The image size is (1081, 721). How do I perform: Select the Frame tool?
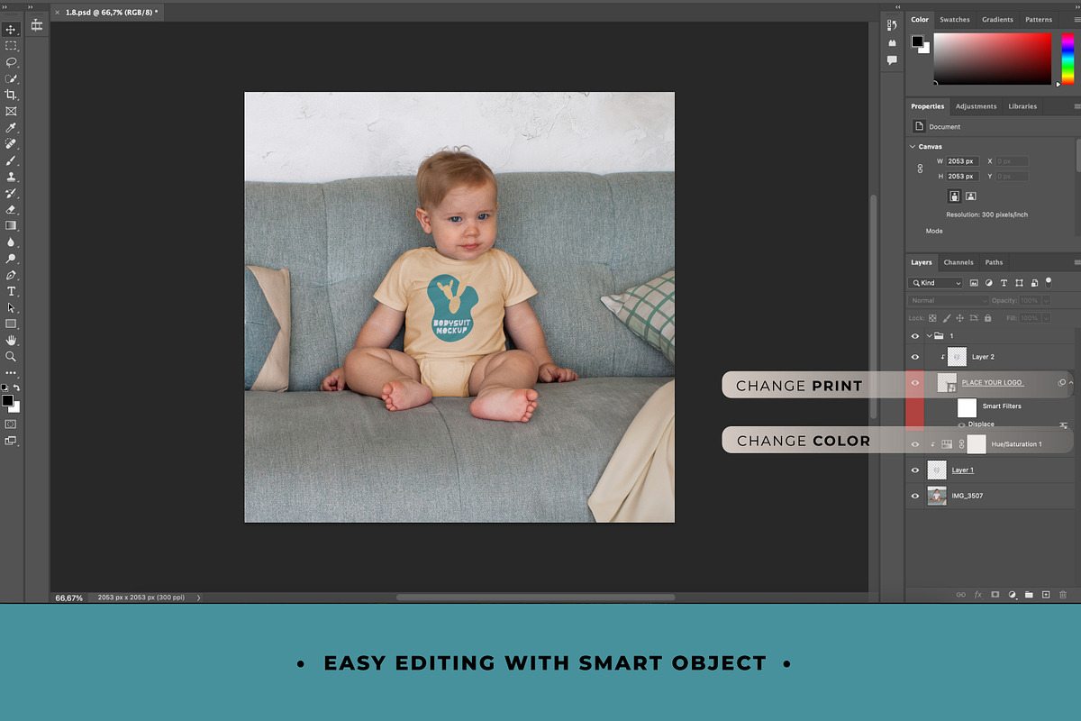pyautogui.click(x=12, y=111)
